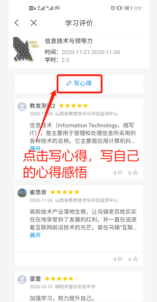Expand 教发测试2's review with 展开
The height and width of the screenshot is (302, 157).
35,149
